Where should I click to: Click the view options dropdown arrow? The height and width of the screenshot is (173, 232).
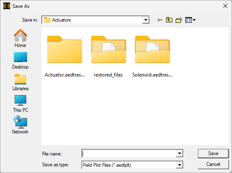tap(194, 20)
